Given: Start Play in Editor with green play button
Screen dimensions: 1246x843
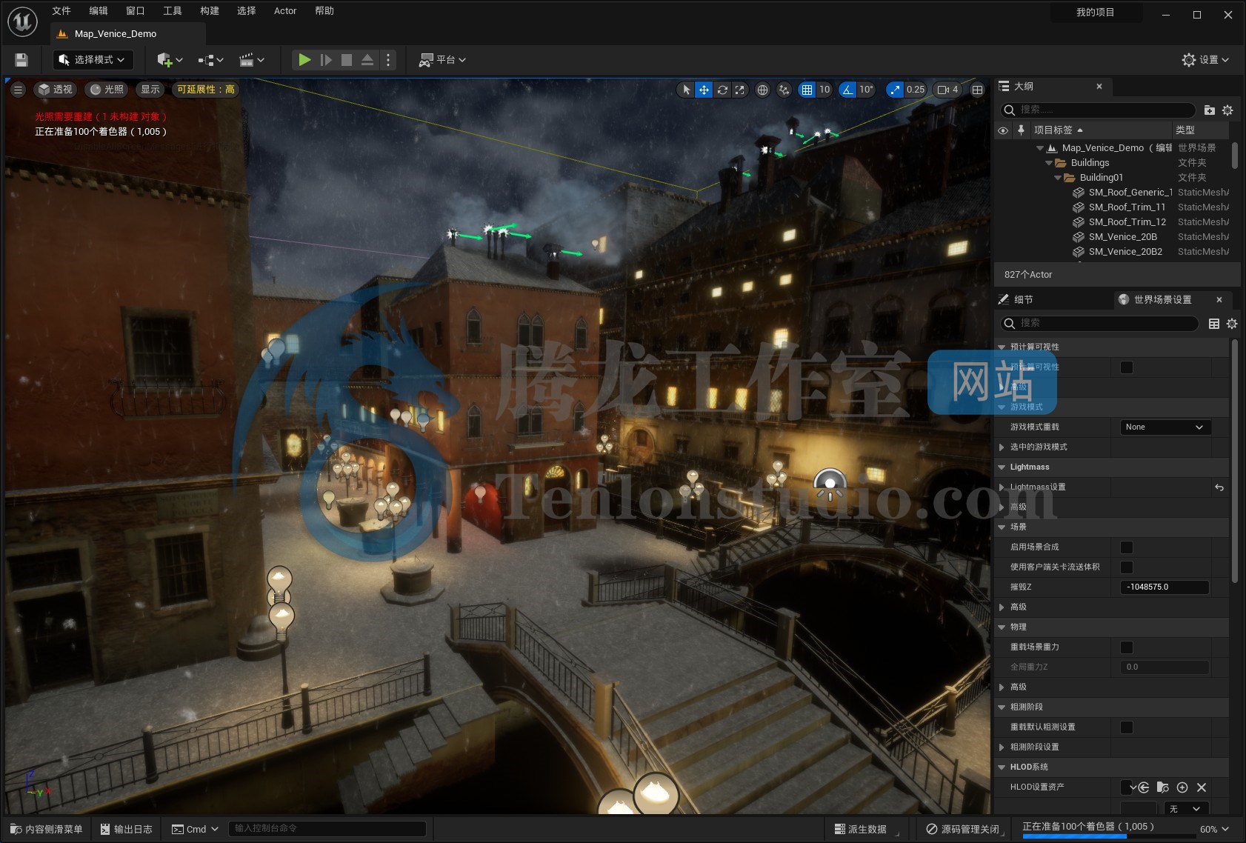Looking at the screenshot, I should click(304, 60).
